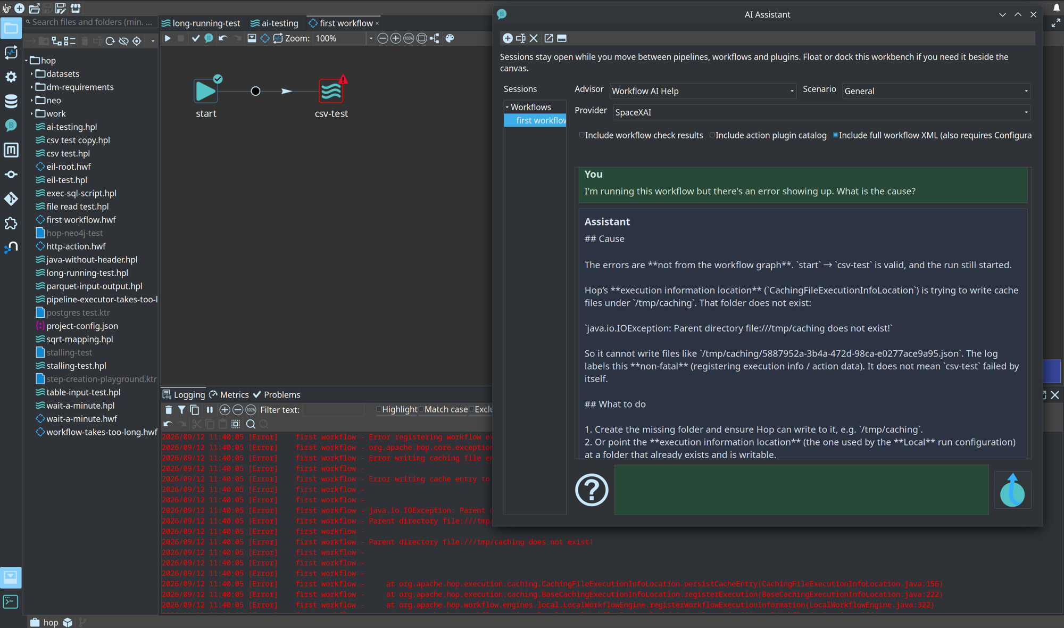
Task: Click the select all icon in logging toolbar
Action: tap(236, 424)
